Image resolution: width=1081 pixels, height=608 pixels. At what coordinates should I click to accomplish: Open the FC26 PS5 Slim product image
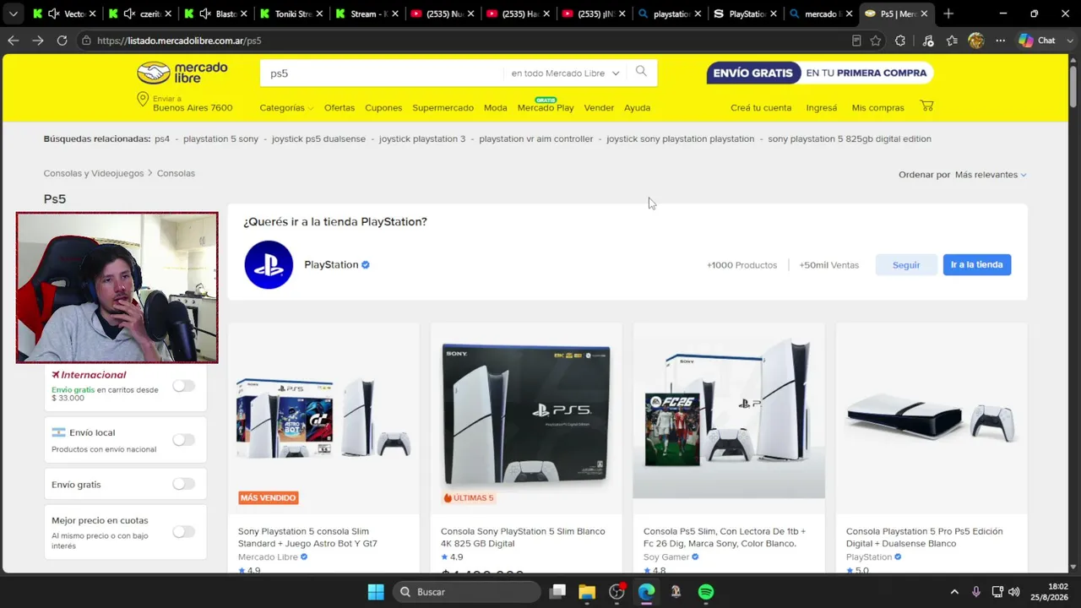pyautogui.click(x=729, y=419)
